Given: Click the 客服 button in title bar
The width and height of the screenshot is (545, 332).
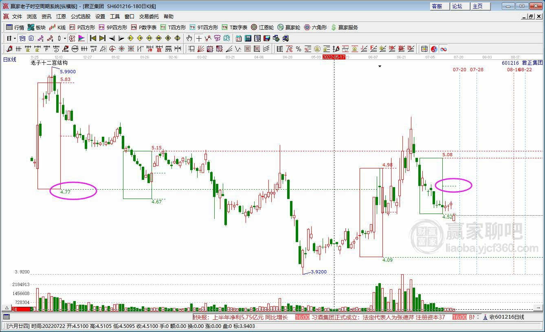Looking at the screenshot, I should coord(440,6).
